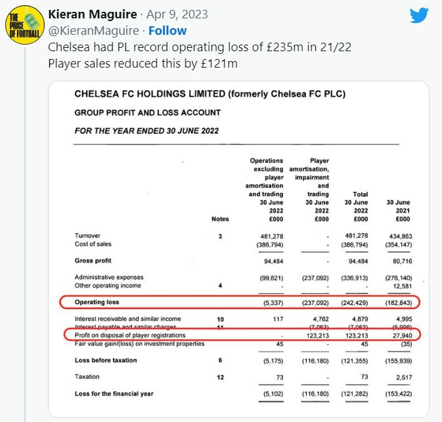Click the Gross profit row label

coord(94,261)
